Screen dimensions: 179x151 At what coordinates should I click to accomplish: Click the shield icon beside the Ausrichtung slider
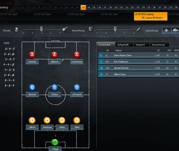click(91, 29)
